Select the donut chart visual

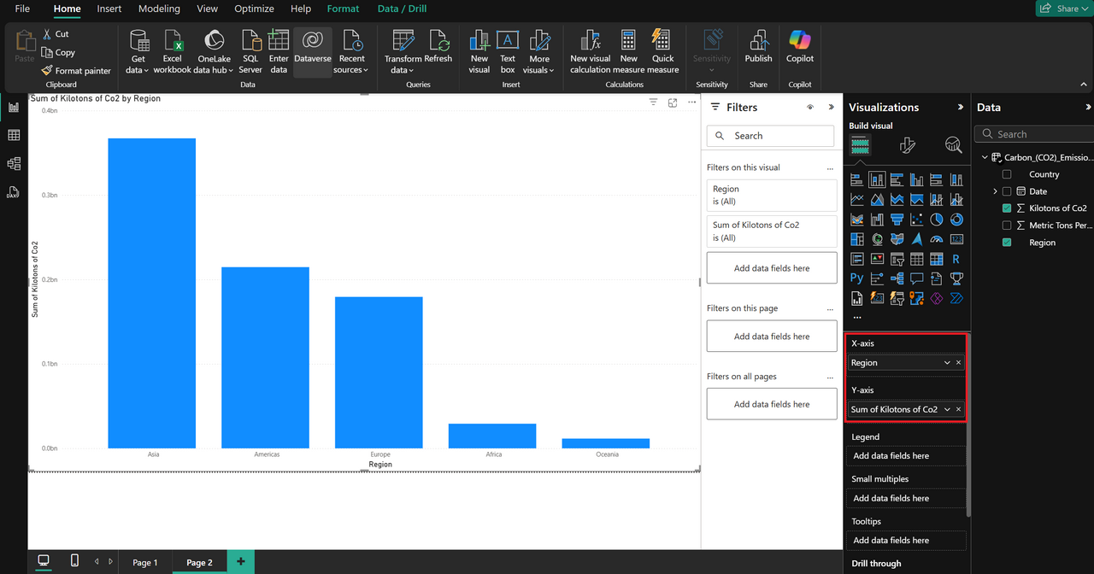(x=956, y=220)
